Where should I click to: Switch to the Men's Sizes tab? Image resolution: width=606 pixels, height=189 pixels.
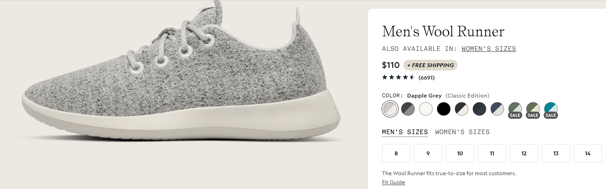(405, 132)
